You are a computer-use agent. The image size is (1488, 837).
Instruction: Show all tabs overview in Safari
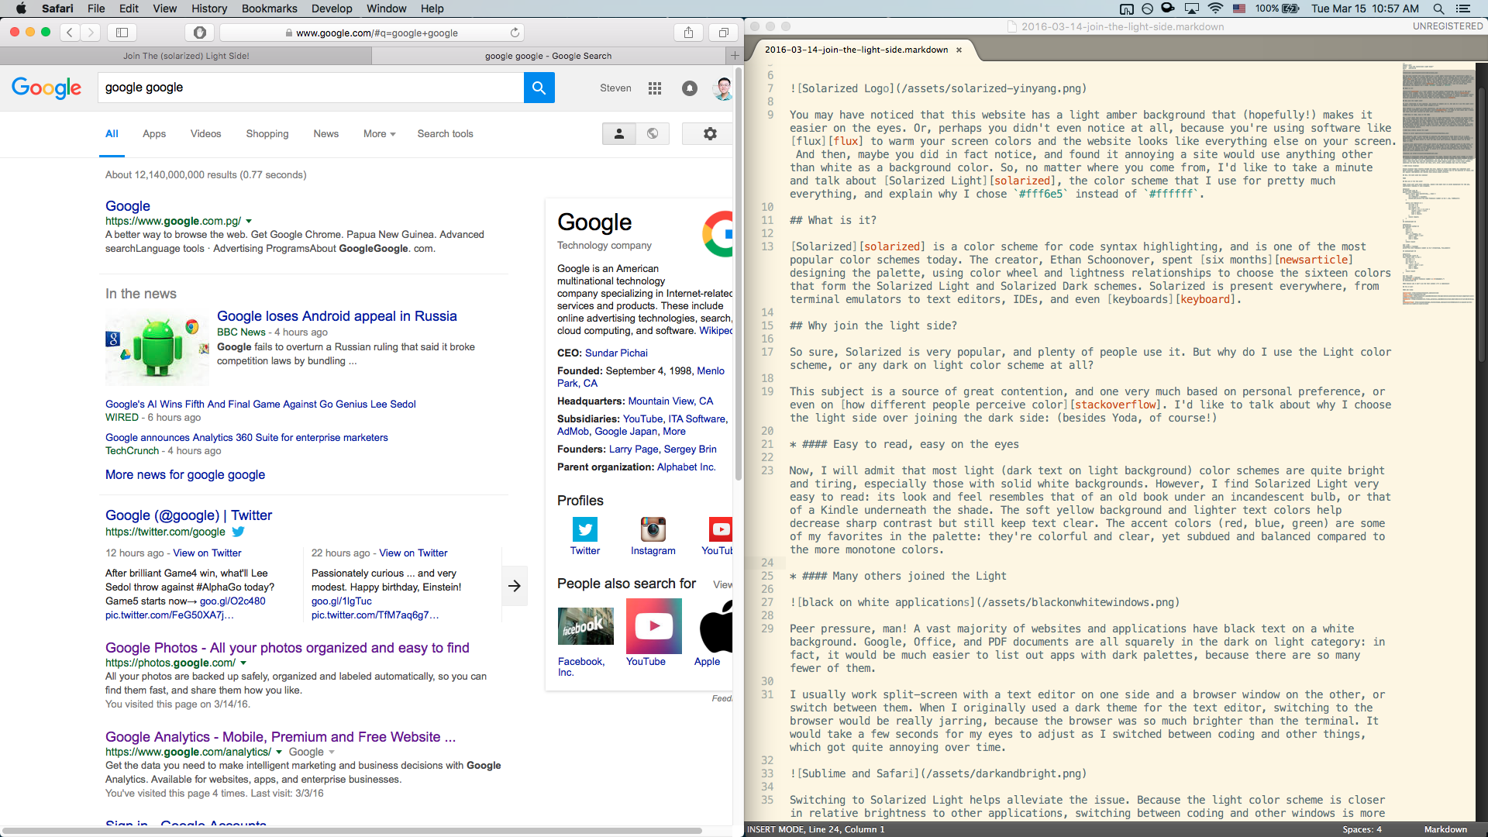point(723,33)
